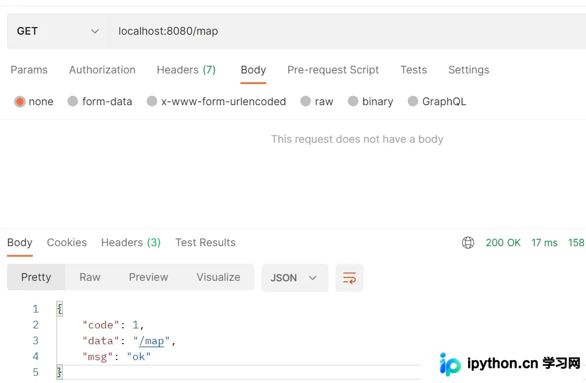Viewport: 586px width, 383px height.
Task: Select the request Body tab
Action: pyautogui.click(x=253, y=70)
